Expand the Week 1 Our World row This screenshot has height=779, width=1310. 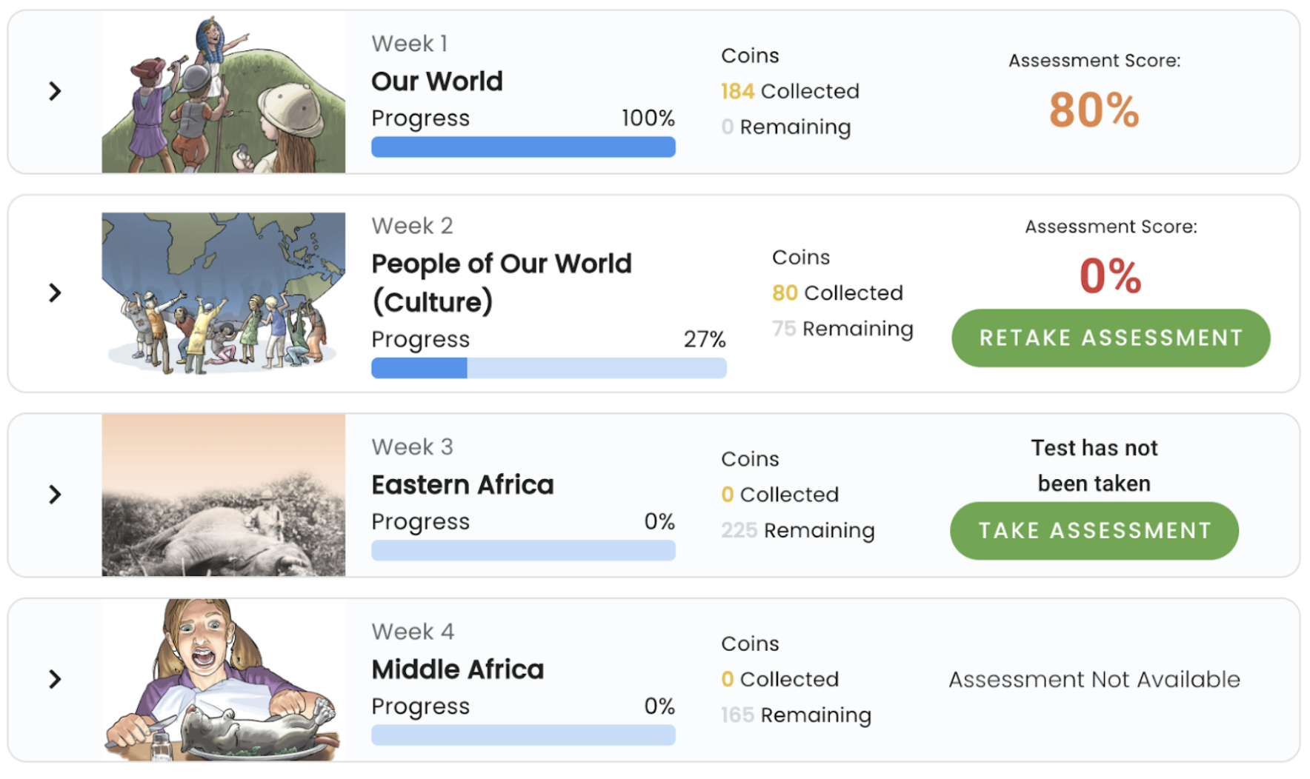[x=55, y=91]
